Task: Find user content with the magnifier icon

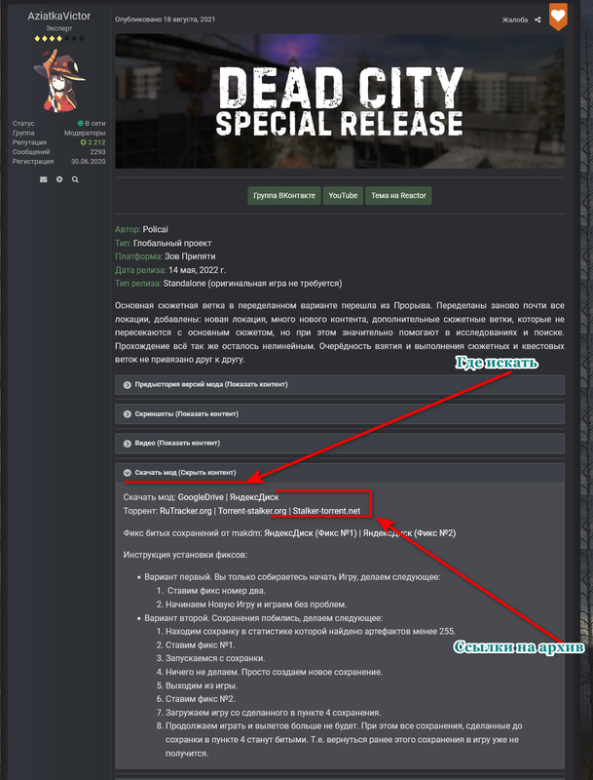Action: pos(75,179)
